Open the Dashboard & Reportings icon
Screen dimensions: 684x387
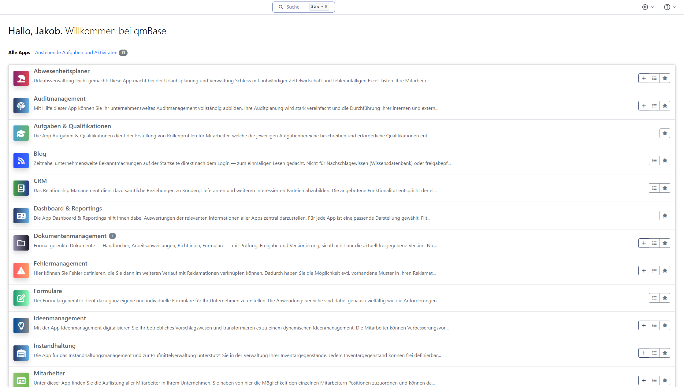21,216
